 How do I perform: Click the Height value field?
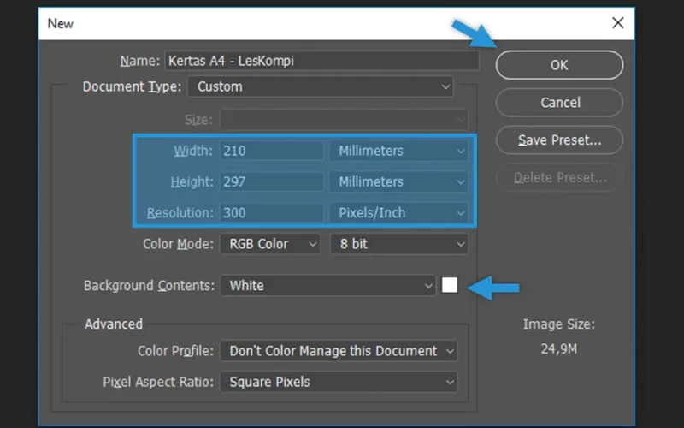coord(272,181)
